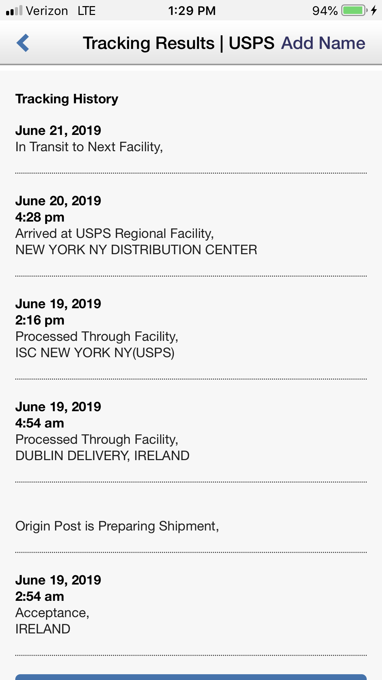The height and width of the screenshot is (680, 382).
Task: Tap the blue back arrow
Action: click(23, 43)
